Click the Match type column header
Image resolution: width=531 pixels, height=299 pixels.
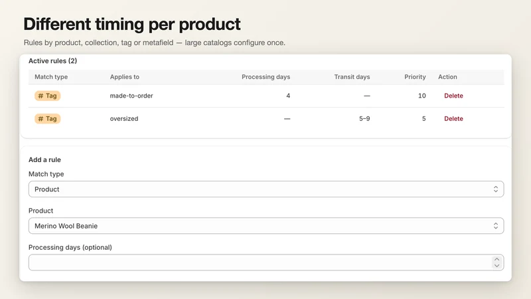tap(51, 77)
